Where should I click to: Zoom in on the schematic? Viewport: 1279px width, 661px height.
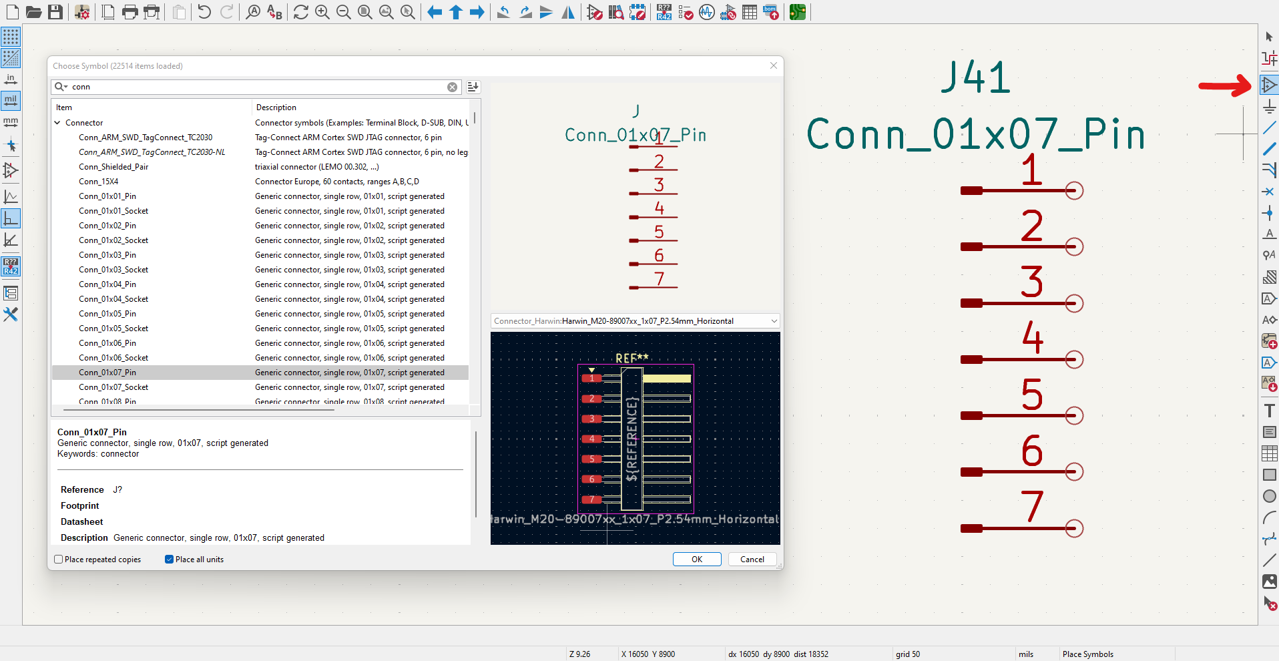[x=322, y=12]
